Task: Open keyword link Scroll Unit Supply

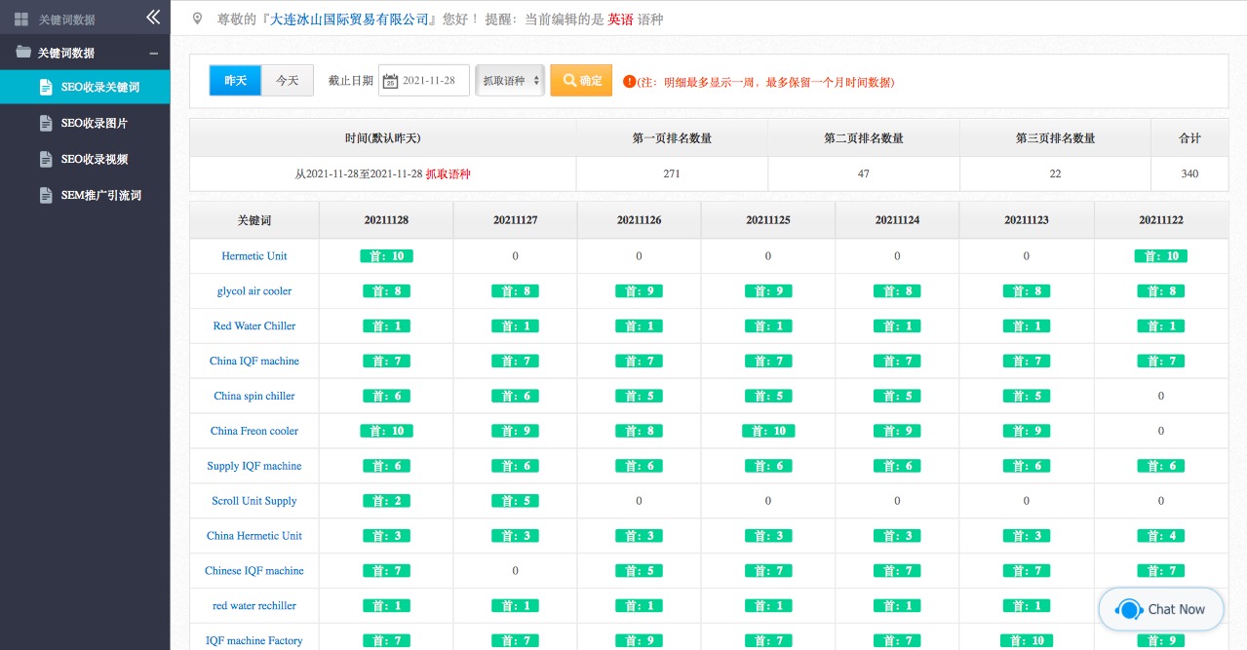Action: pos(254,502)
